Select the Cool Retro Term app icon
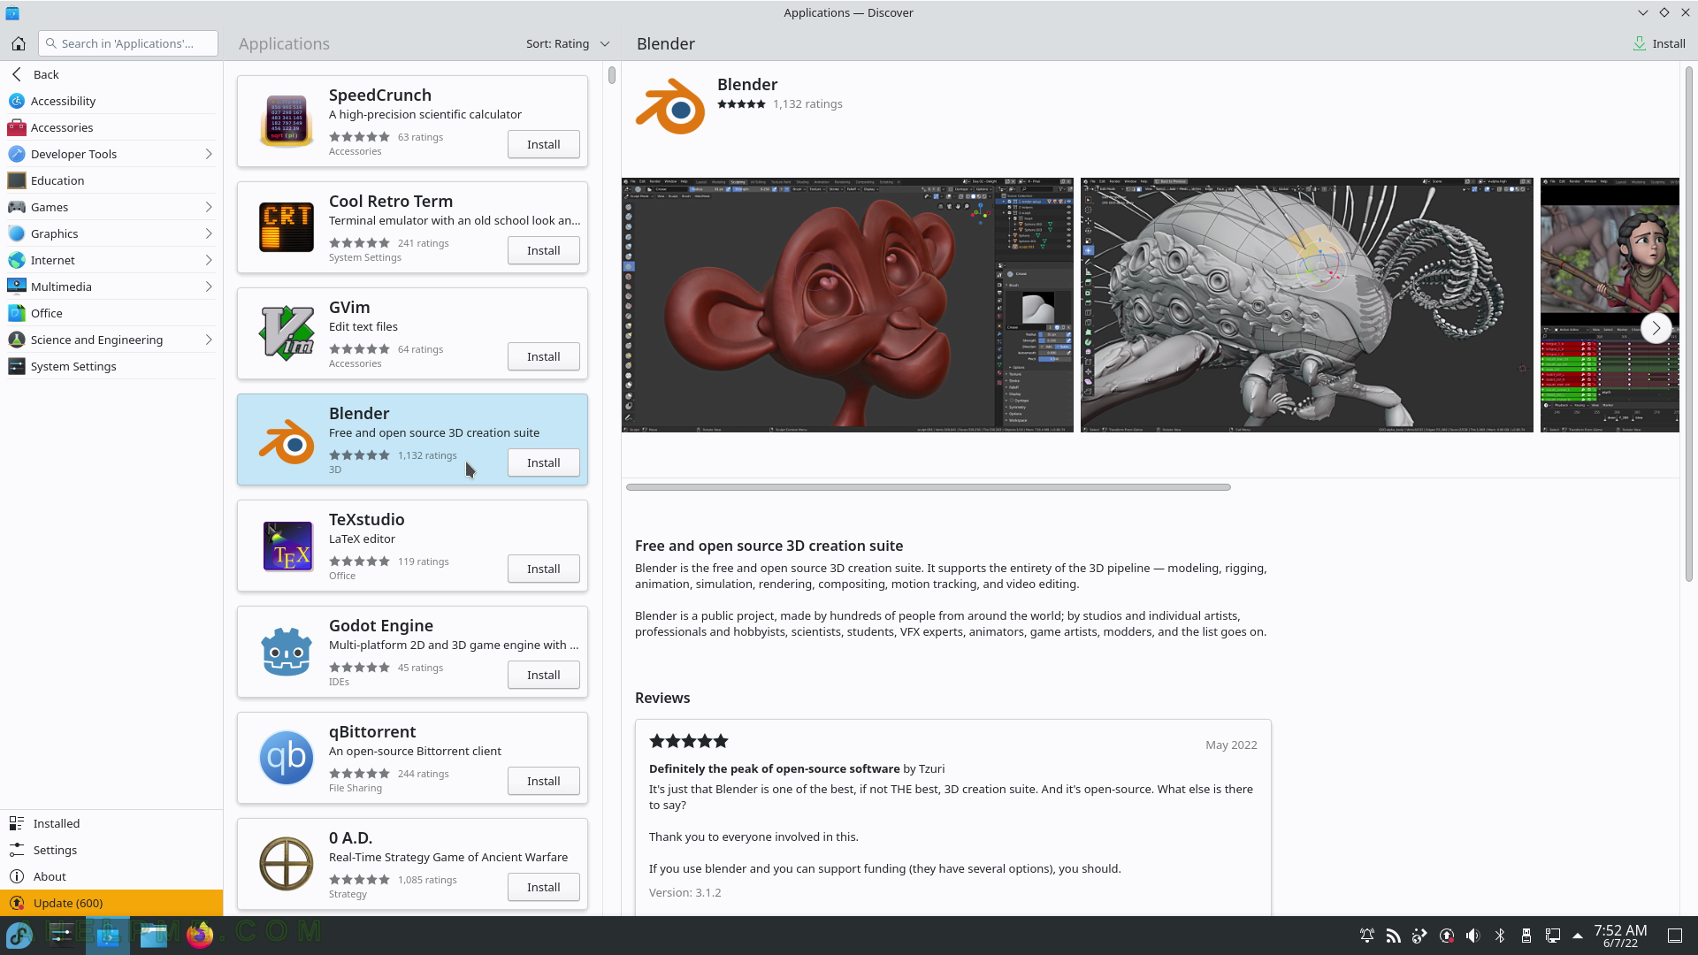Screen dimensions: 1698x955 287,227
